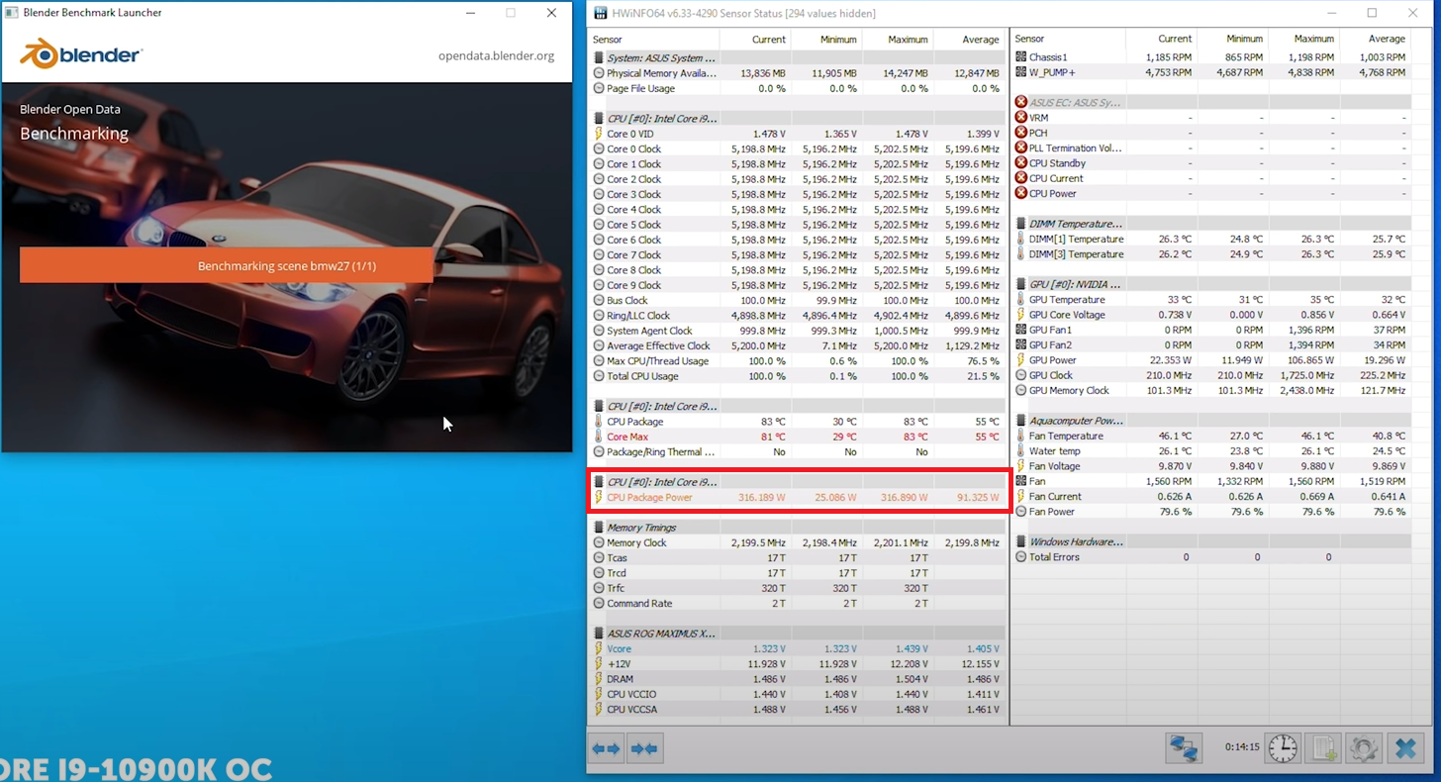Click the icon beside Physical Memory Available

point(599,73)
